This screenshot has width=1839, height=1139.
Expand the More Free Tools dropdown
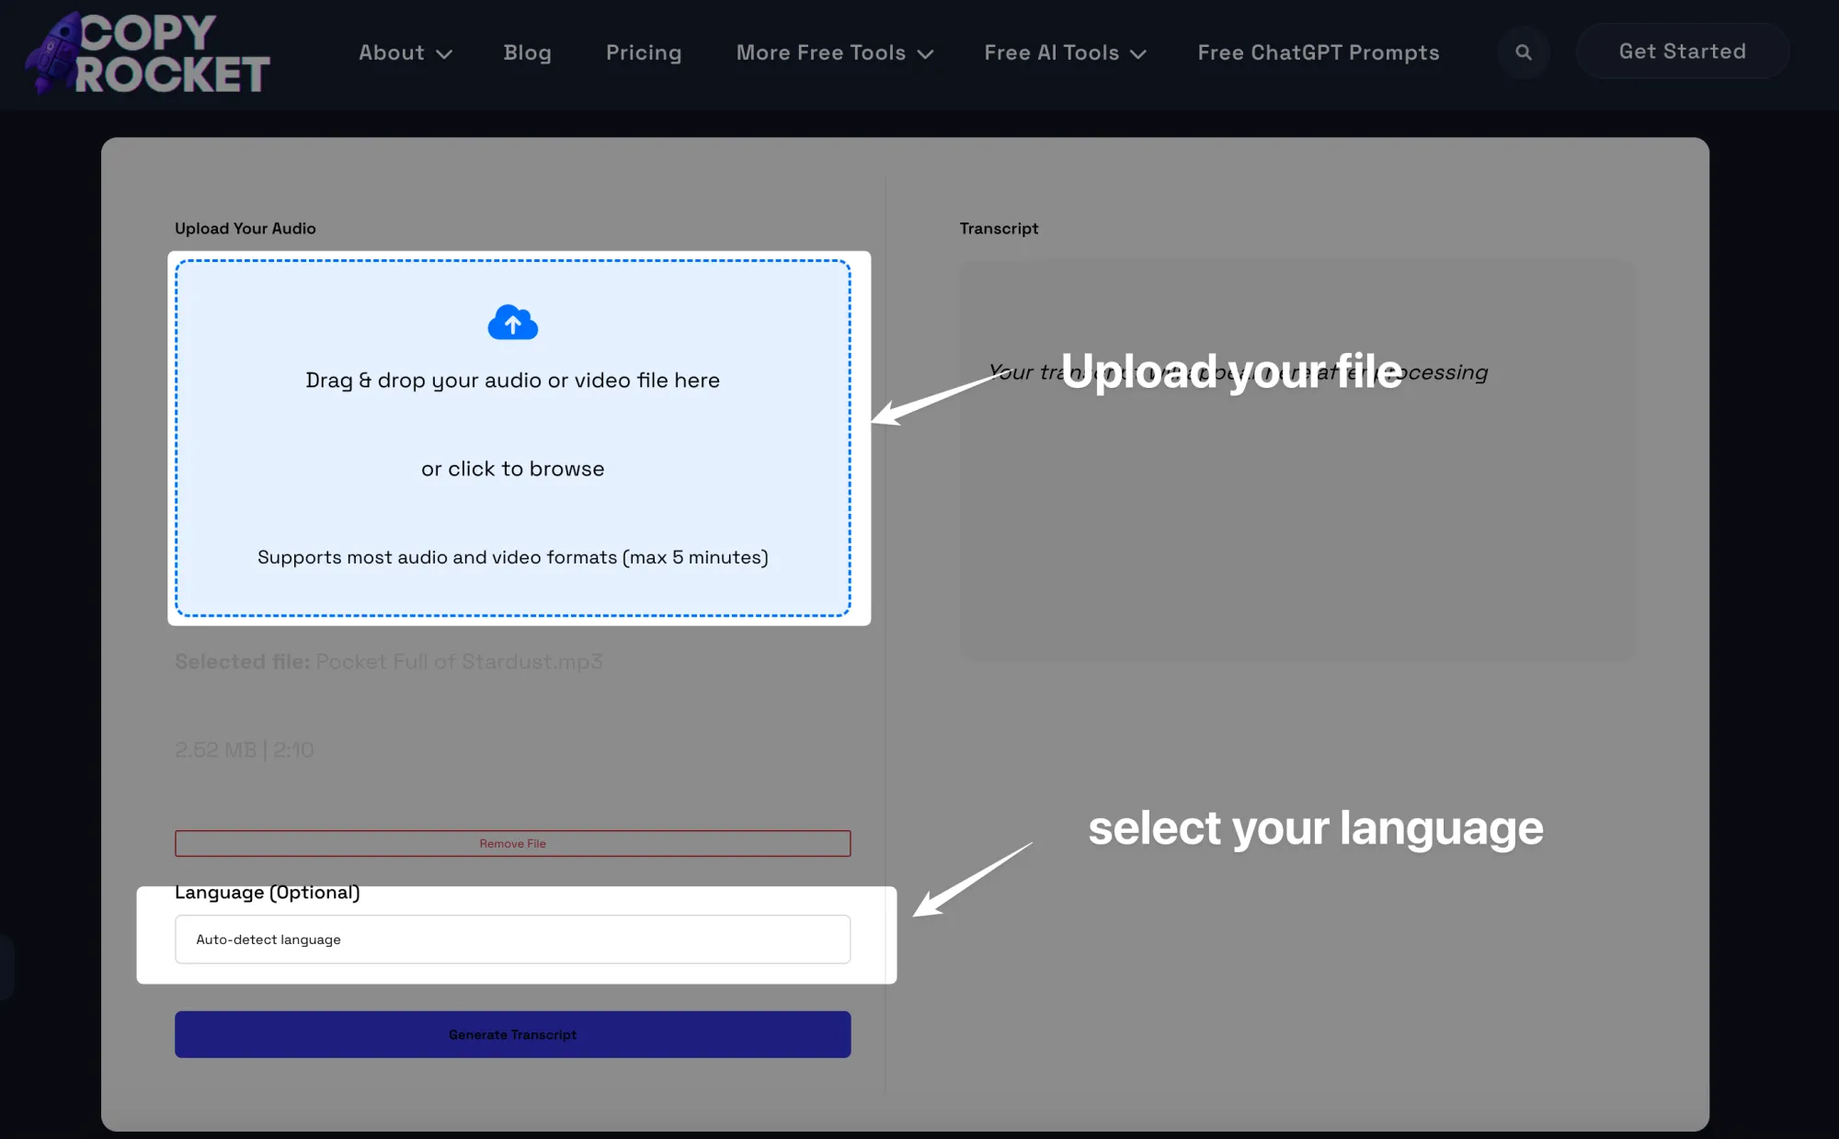click(x=832, y=52)
